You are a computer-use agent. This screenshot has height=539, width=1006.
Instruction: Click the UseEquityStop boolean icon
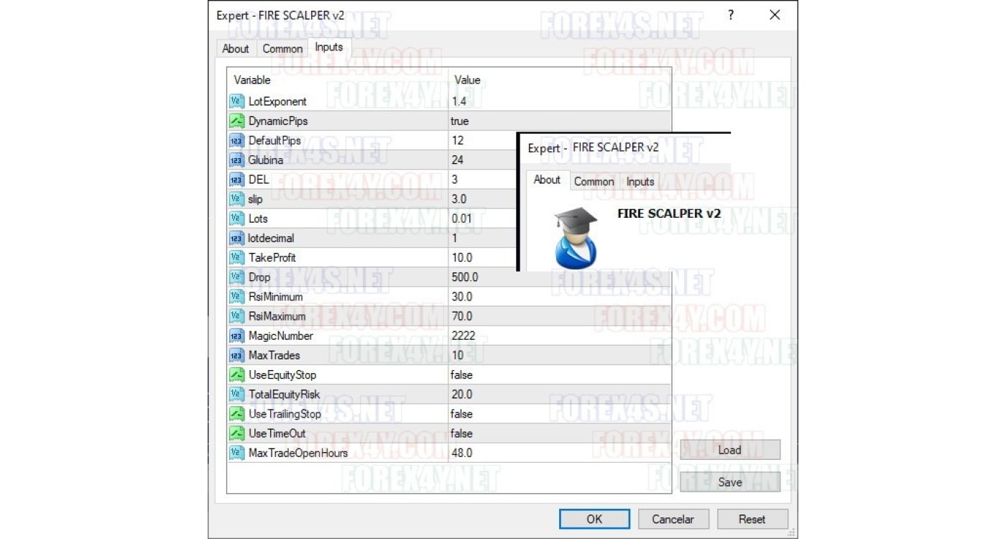click(x=237, y=374)
